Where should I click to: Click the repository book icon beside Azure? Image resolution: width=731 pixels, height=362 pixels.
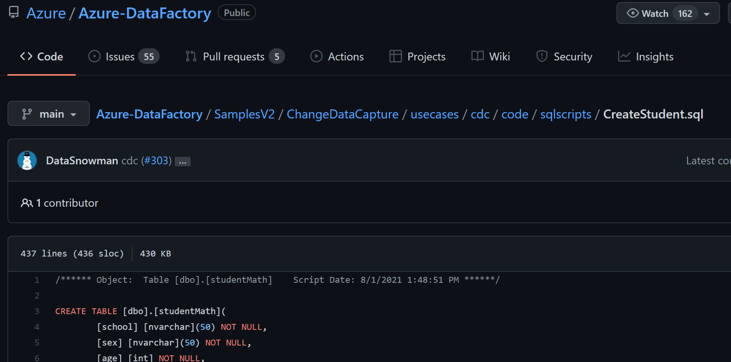(x=14, y=13)
